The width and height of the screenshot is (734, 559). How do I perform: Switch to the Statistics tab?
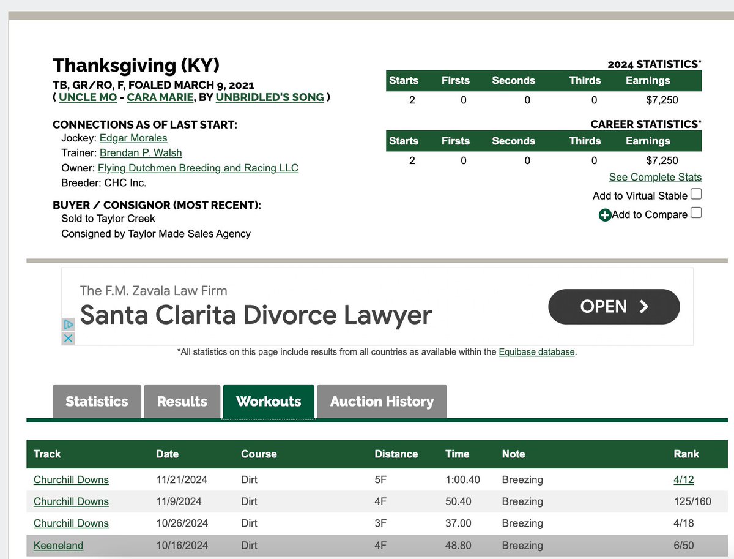click(97, 401)
